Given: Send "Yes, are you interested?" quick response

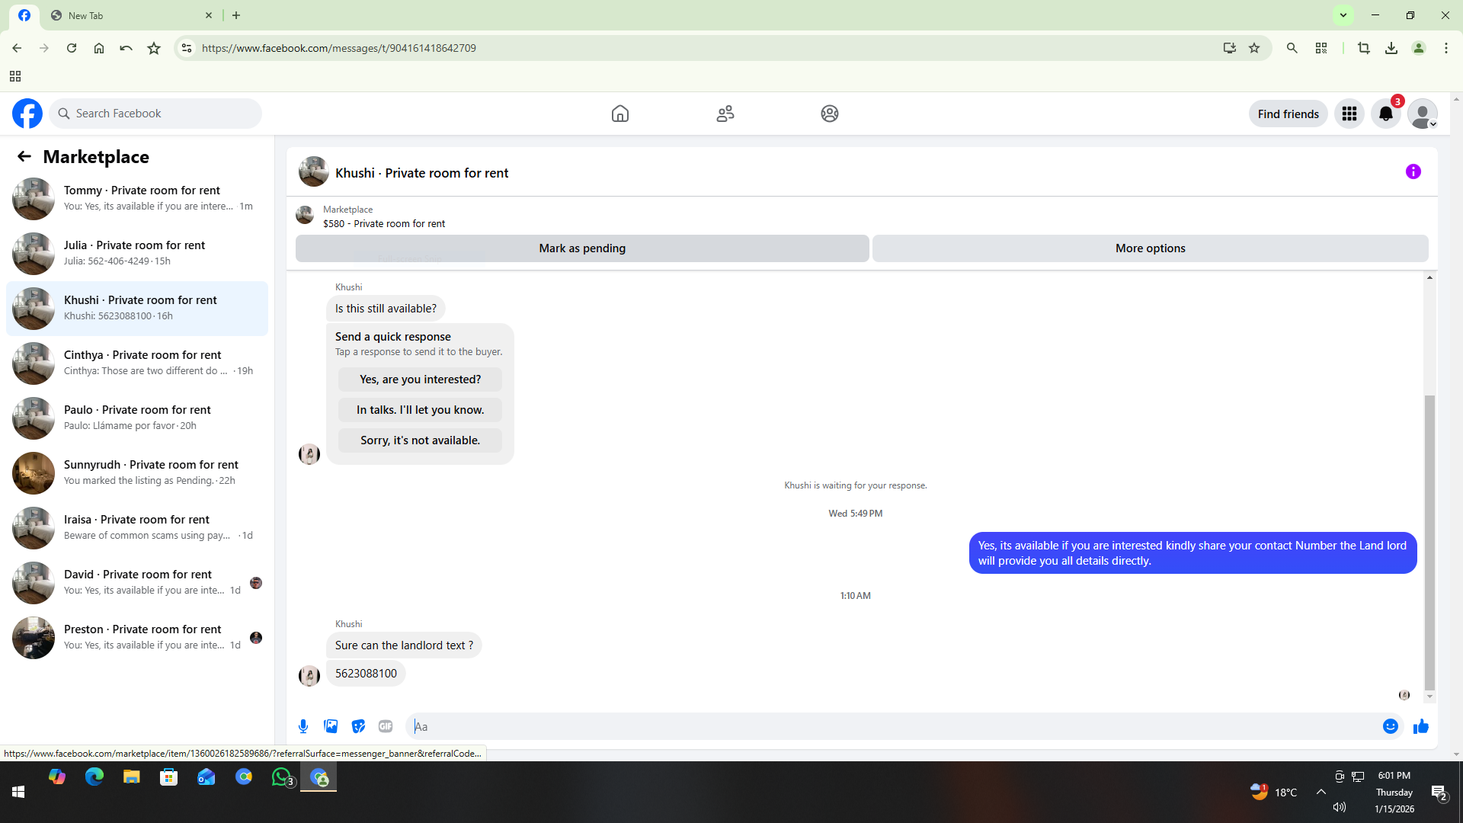Looking at the screenshot, I should point(420,379).
